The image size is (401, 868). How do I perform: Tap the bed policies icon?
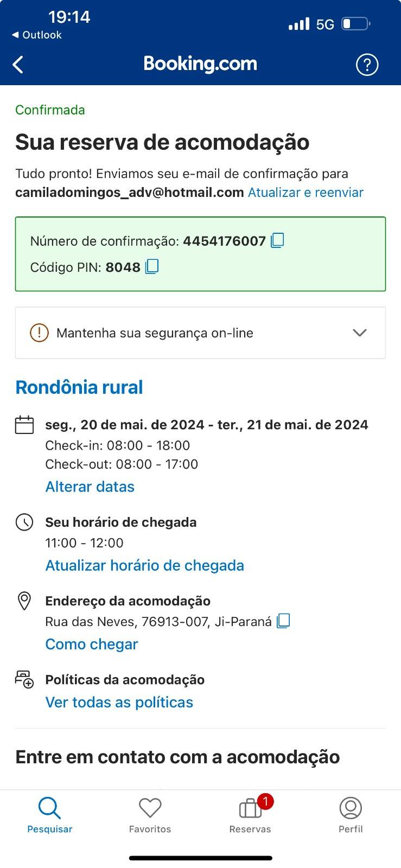24,679
